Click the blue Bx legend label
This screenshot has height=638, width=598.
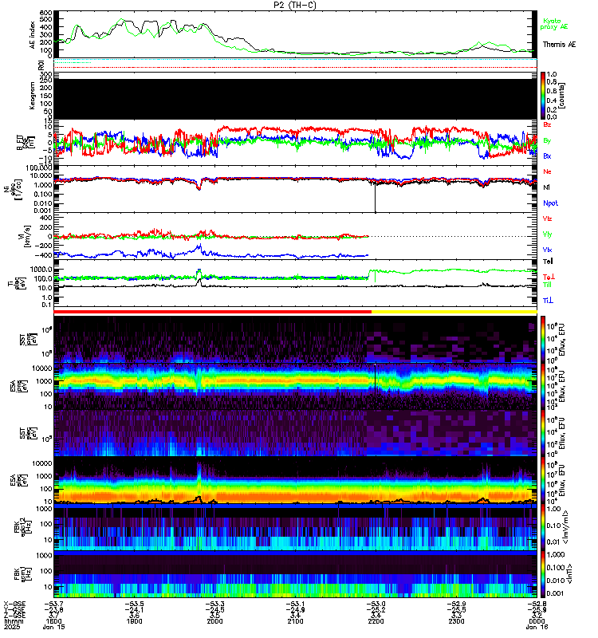click(x=547, y=156)
